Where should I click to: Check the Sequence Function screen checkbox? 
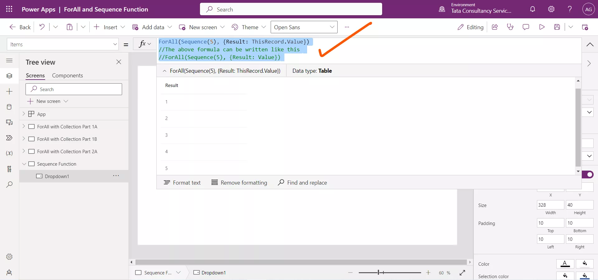click(32, 164)
